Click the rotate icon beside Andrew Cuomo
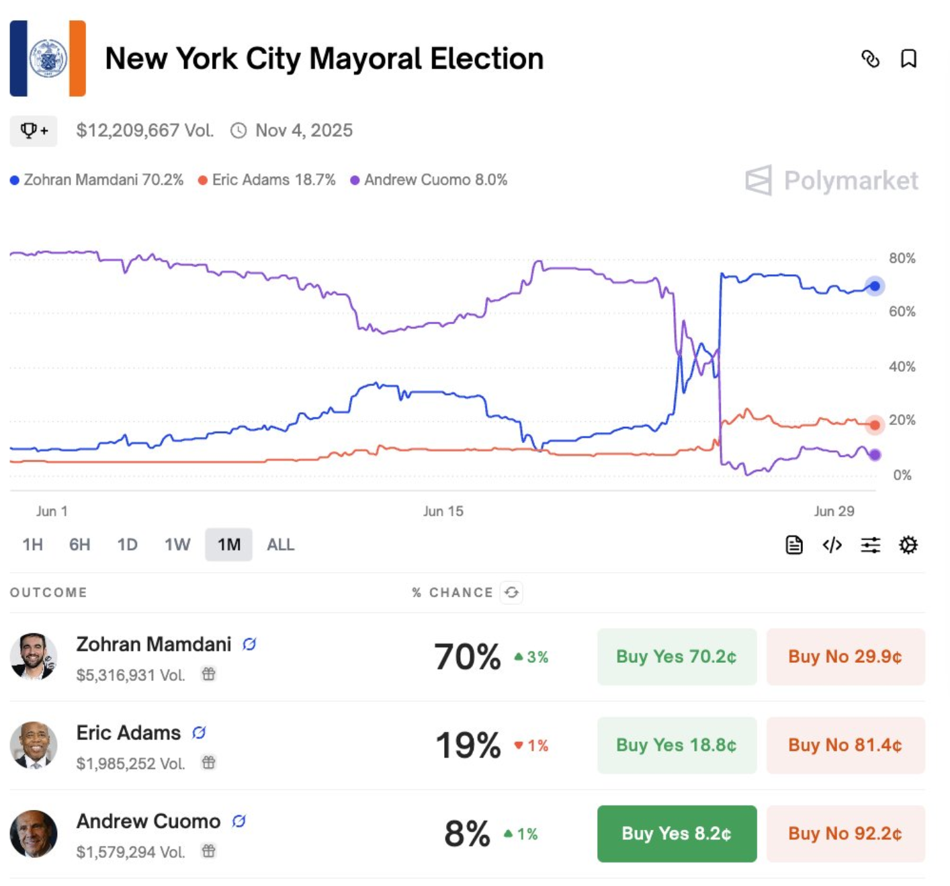This screenshot has width=950, height=886. pos(239,821)
